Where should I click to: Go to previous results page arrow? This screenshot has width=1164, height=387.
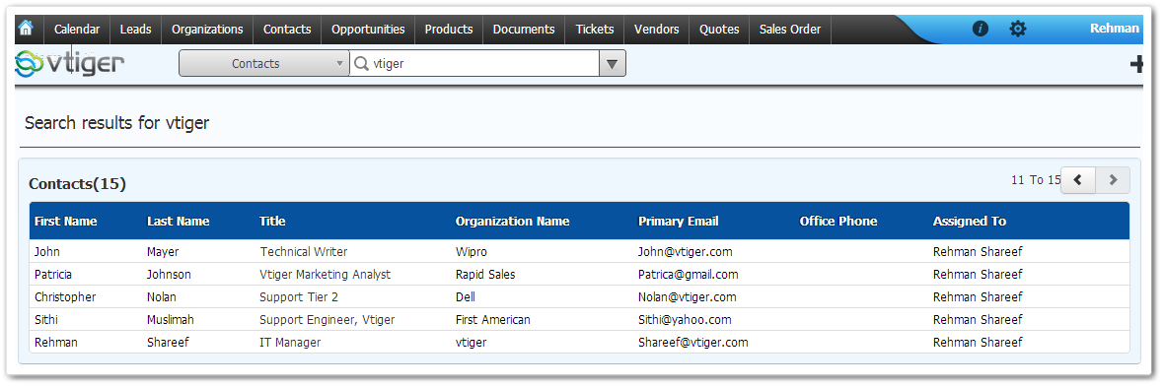pyautogui.click(x=1078, y=180)
